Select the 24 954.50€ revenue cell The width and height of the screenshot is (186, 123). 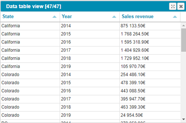132,115
